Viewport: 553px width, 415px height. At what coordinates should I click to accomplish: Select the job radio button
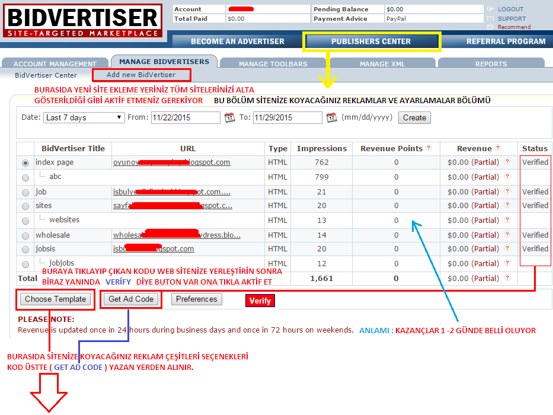(25, 193)
